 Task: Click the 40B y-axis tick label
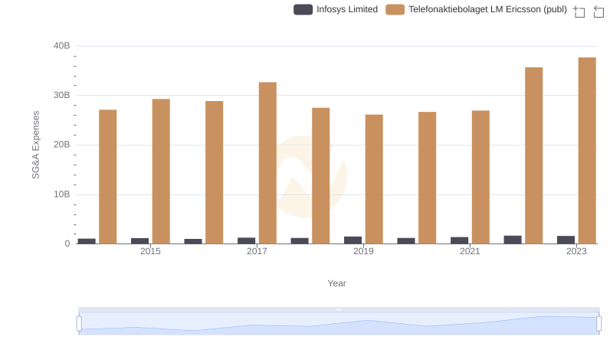[61, 46]
